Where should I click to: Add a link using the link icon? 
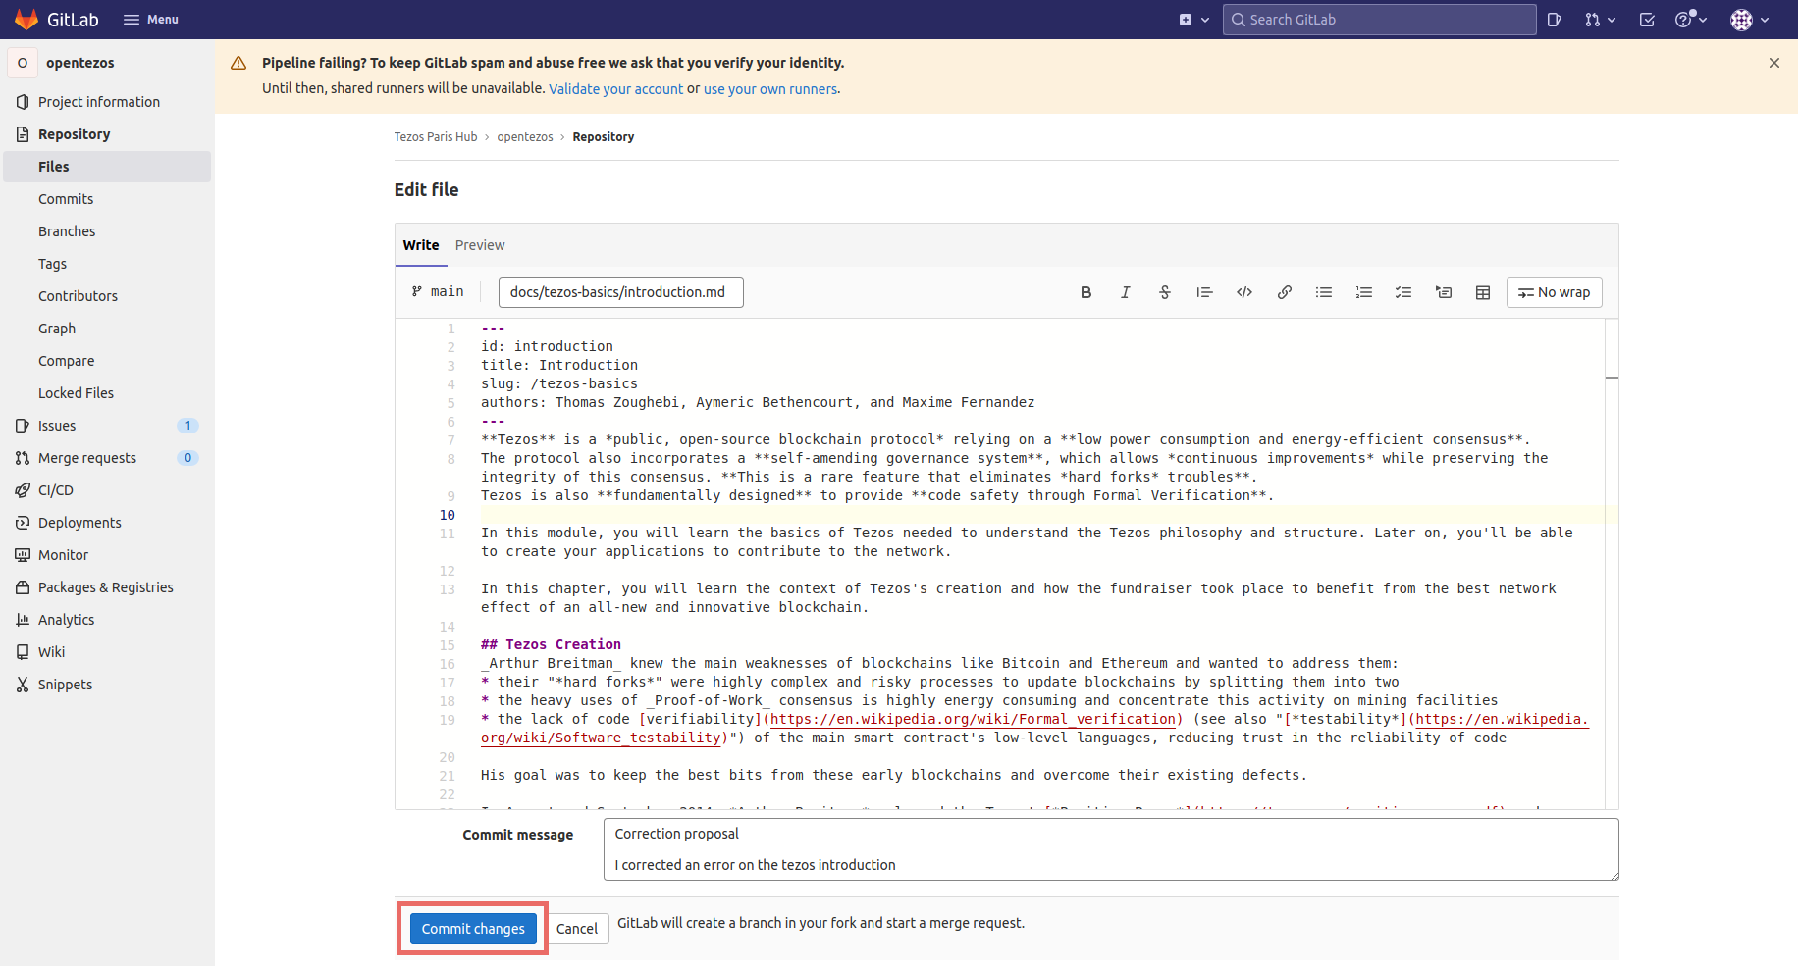(x=1284, y=292)
